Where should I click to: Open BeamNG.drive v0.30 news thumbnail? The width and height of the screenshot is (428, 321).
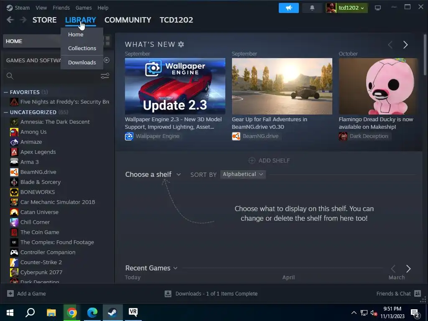[x=282, y=86]
